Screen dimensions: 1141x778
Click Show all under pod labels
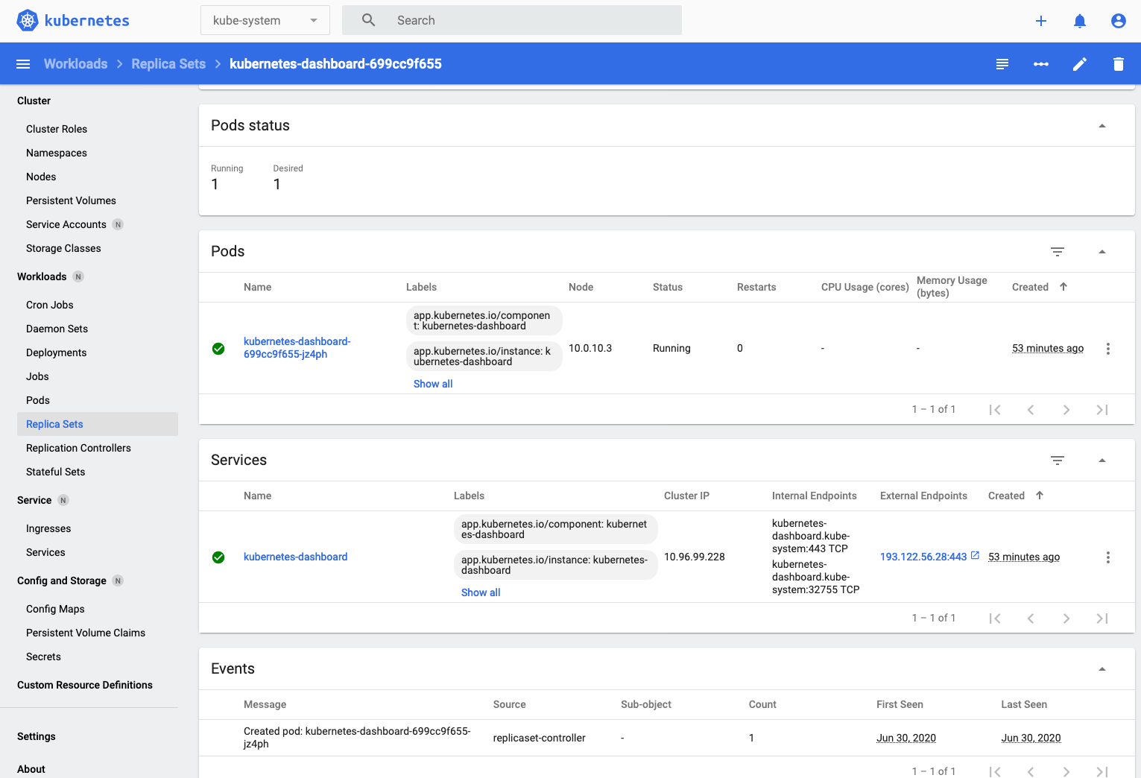point(433,384)
